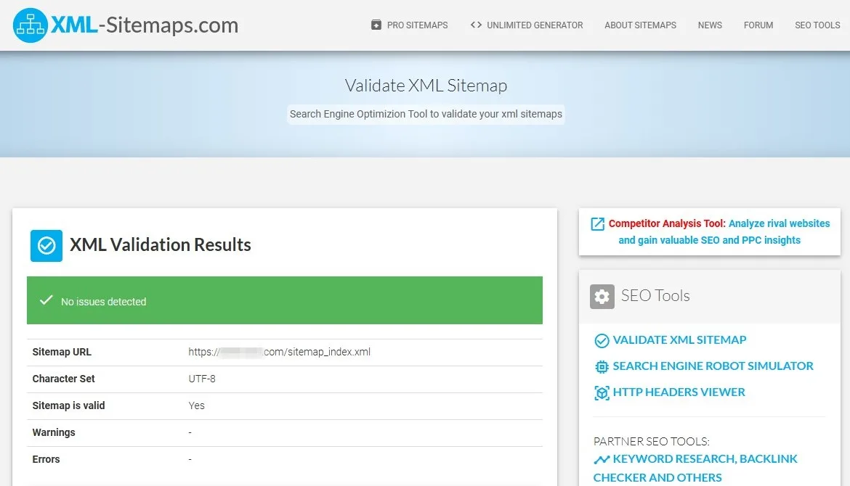
Task: Open the SEARCH ENGINE ROBOT SIMULATOR link
Action: (713, 366)
